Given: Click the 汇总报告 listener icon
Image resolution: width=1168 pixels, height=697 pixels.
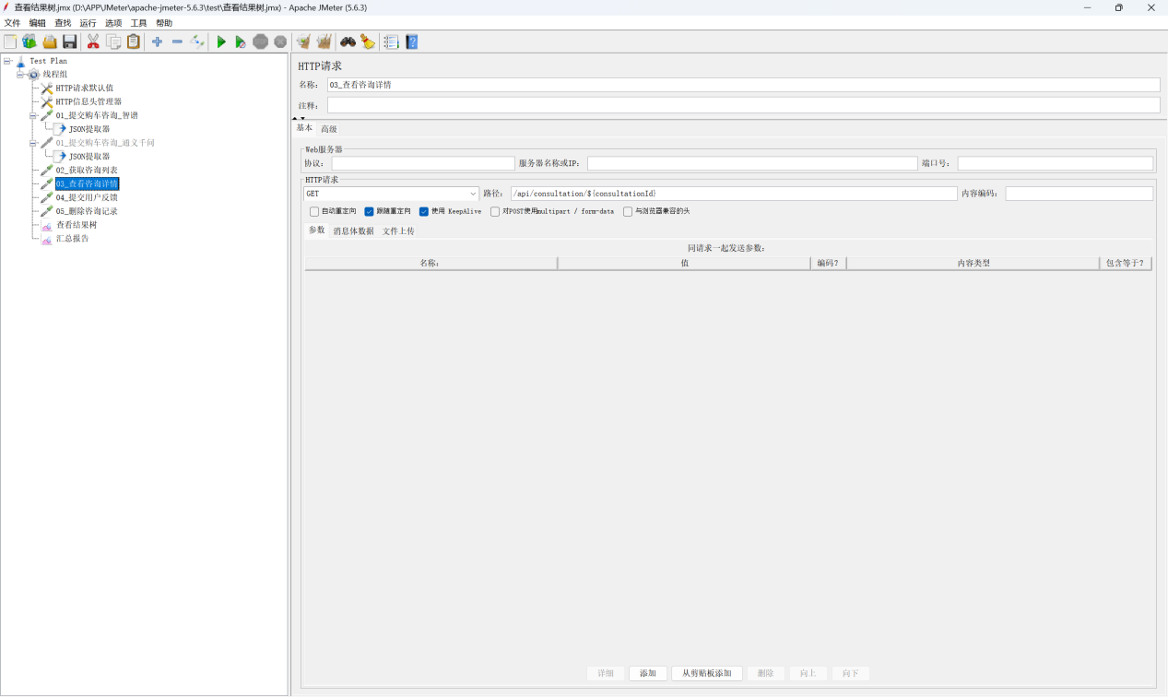Looking at the screenshot, I should coord(47,239).
